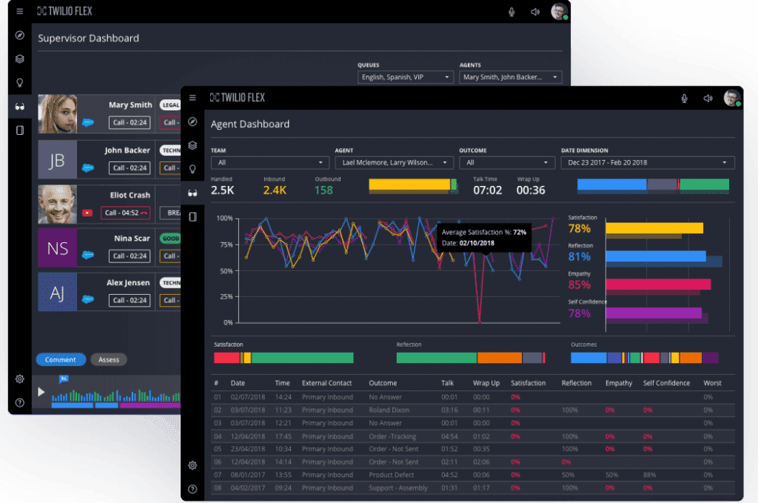The width and height of the screenshot is (758, 503).
Task: Click the YouTube icon beside Eliot Crash
Action: (88, 213)
